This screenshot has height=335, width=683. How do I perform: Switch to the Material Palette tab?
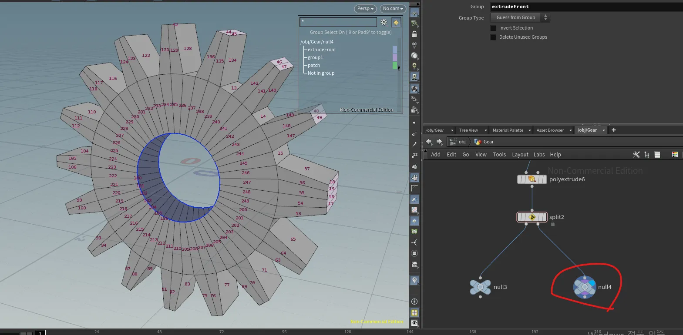pos(508,130)
